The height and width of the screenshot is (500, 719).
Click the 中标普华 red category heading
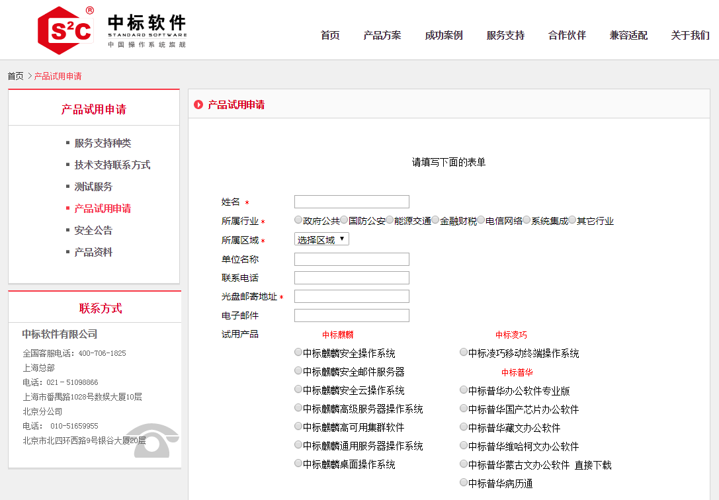coord(517,372)
